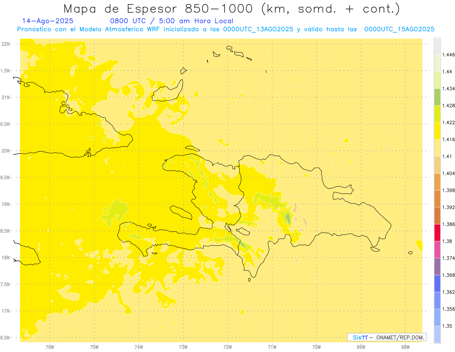The image size is (455, 352).
Task: Click the legend value 1.374
Action: [449, 258]
